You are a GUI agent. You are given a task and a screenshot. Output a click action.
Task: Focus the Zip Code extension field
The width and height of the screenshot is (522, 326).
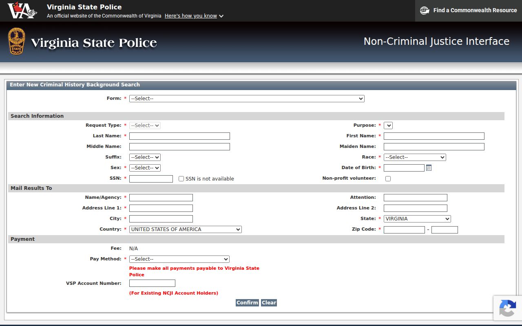click(x=445, y=230)
